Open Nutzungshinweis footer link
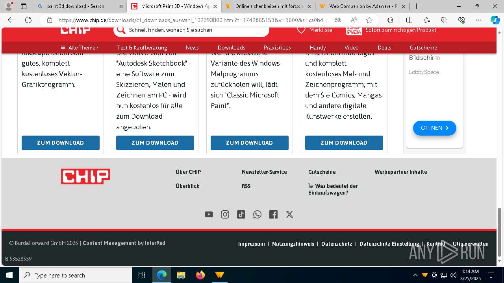 (293, 244)
